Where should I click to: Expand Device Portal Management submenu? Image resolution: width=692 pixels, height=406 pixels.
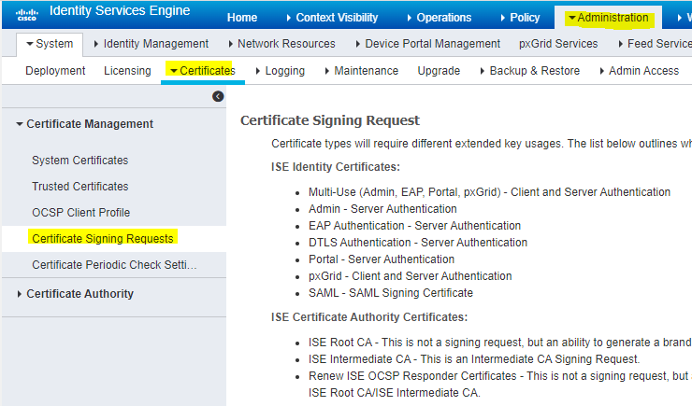(x=428, y=44)
